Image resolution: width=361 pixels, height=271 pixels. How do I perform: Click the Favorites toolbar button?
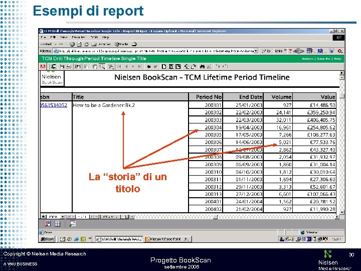point(102,44)
